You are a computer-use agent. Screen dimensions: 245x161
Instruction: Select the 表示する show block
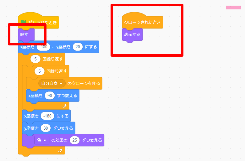coord(132,34)
